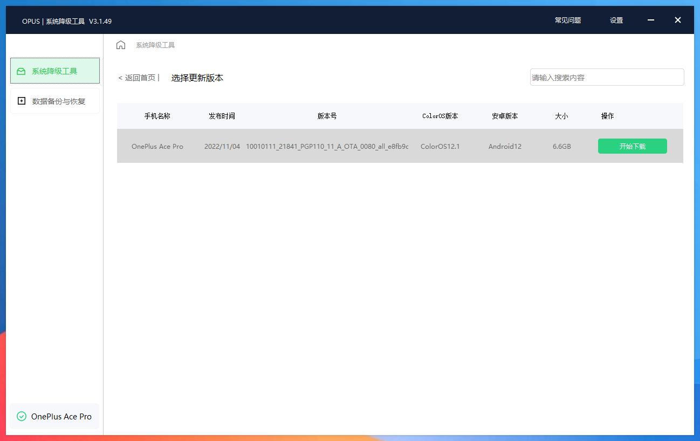Click the 请输入搜索内容 search field
This screenshot has height=441, width=700.
(x=606, y=77)
